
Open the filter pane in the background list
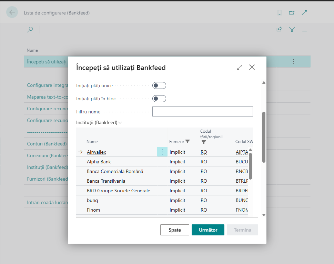tap(292, 29)
